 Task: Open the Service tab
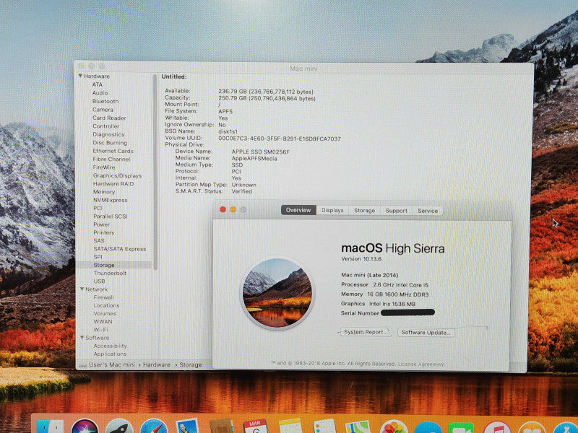[428, 211]
